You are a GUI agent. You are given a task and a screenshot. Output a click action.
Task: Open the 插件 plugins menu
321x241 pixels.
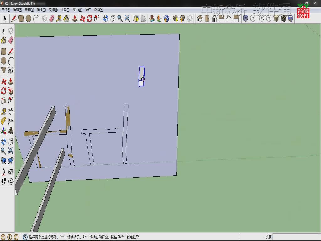pos(88,10)
